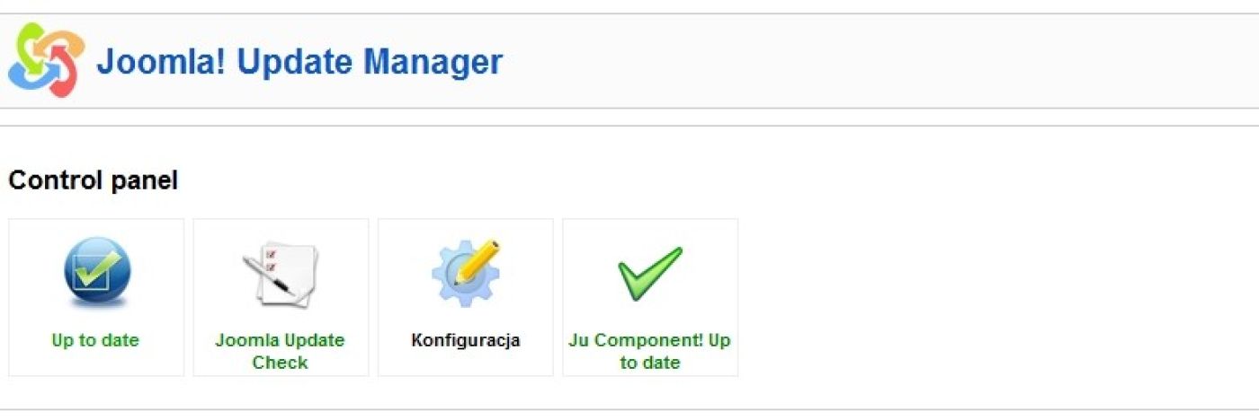Click the large green checkmark icon
Screen dimensions: 1259x420
point(649,274)
